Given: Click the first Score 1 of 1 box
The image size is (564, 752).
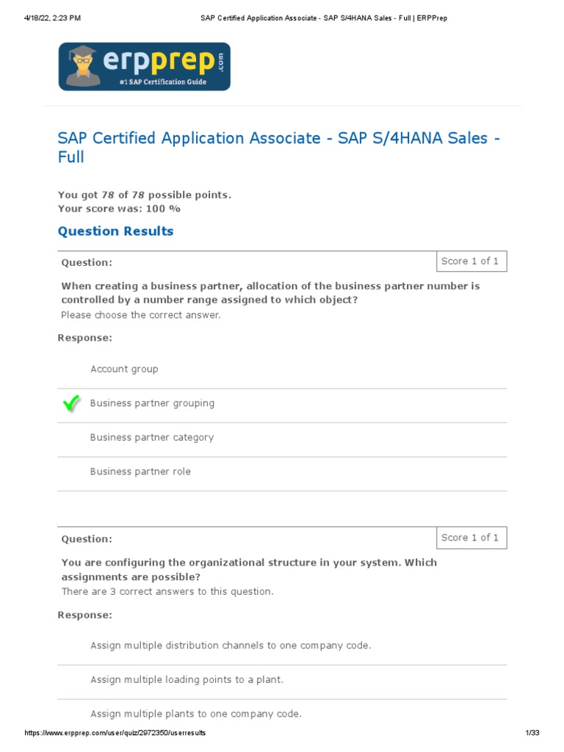Looking at the screenshot, I should click(x=470, y=261).
